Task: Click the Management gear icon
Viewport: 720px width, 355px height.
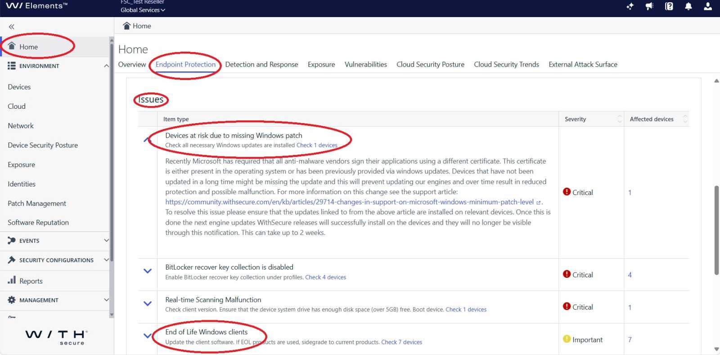Action: click(x=12, y=300)
